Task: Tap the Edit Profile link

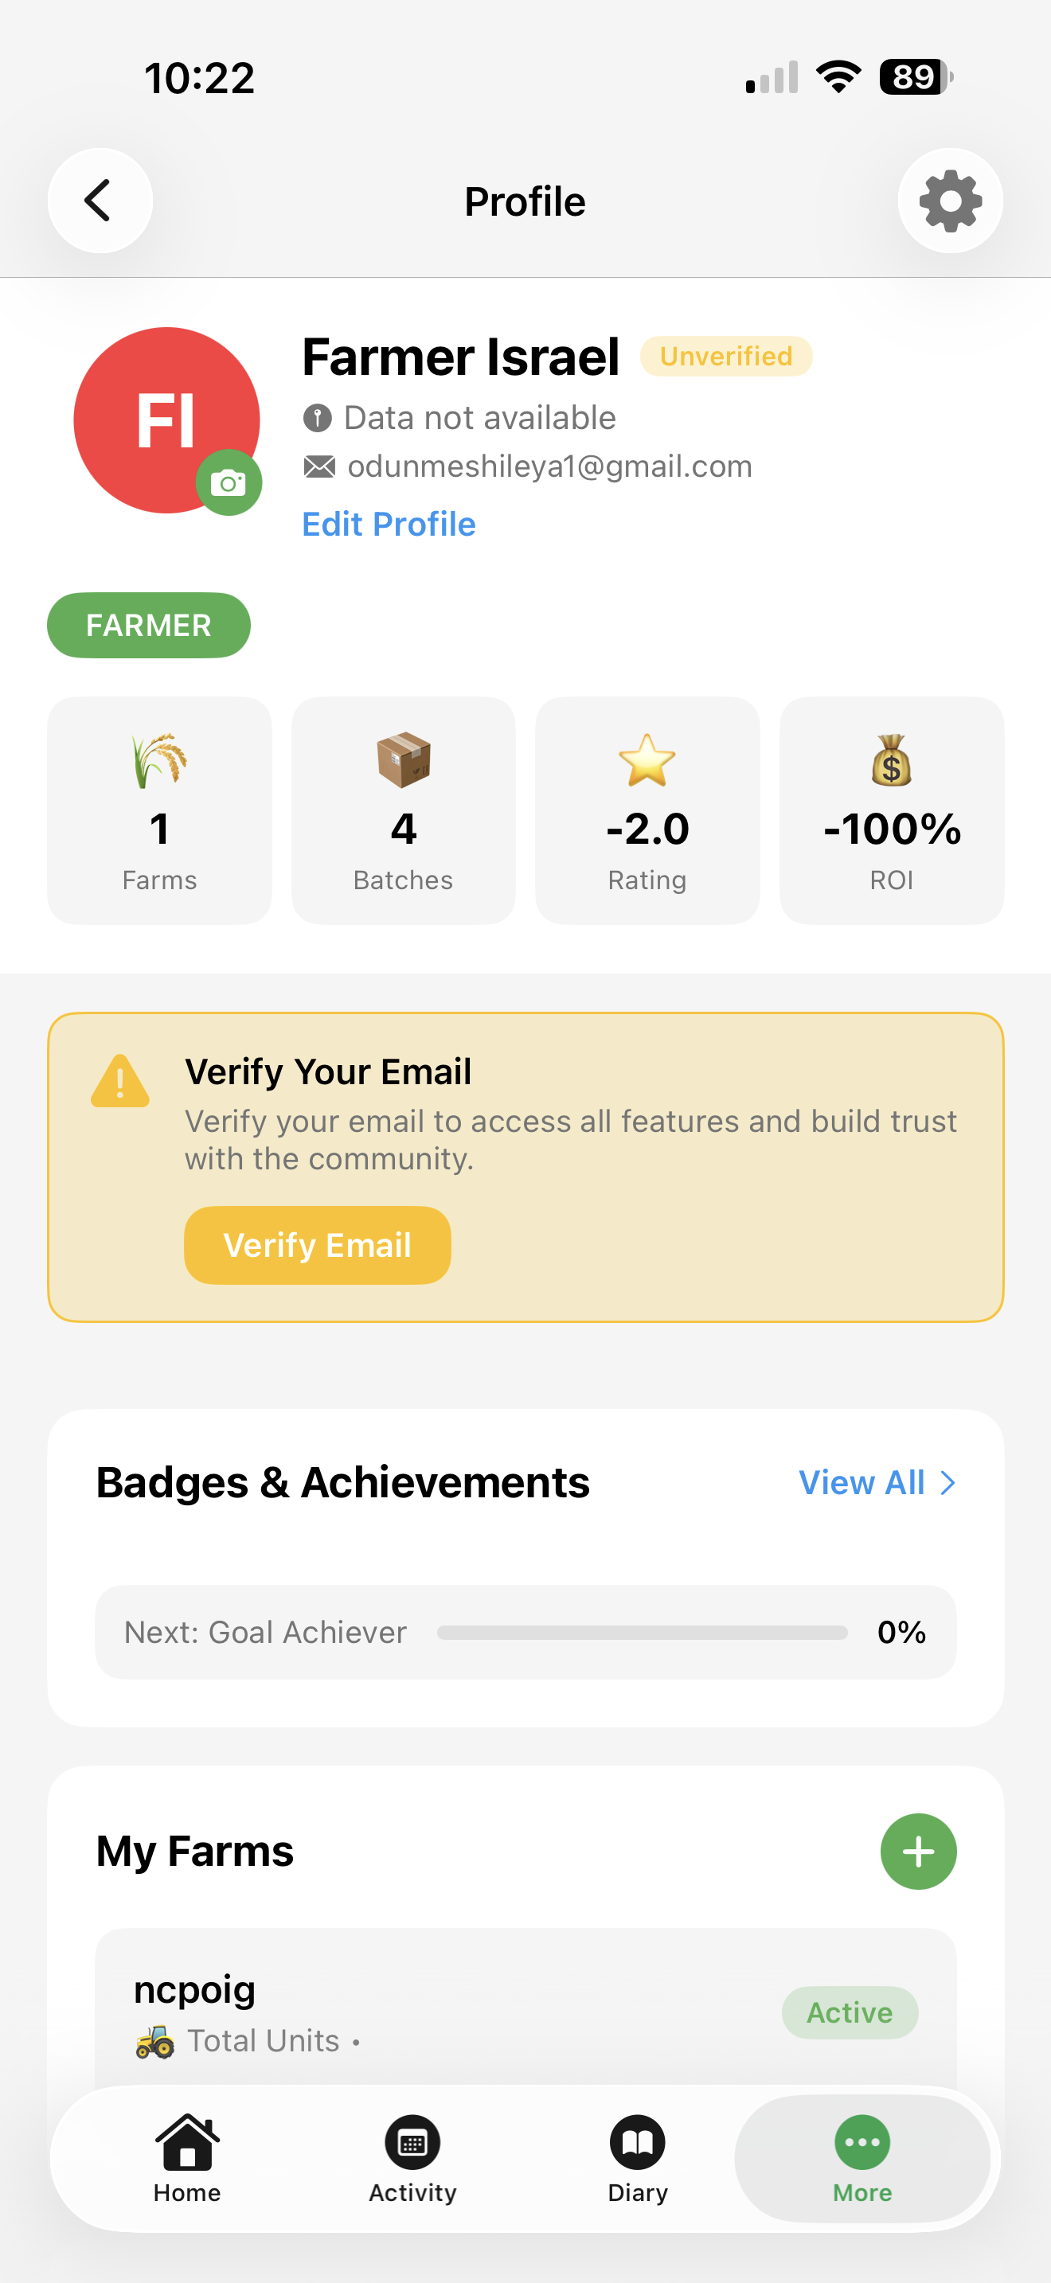Action: coord(388,524)
